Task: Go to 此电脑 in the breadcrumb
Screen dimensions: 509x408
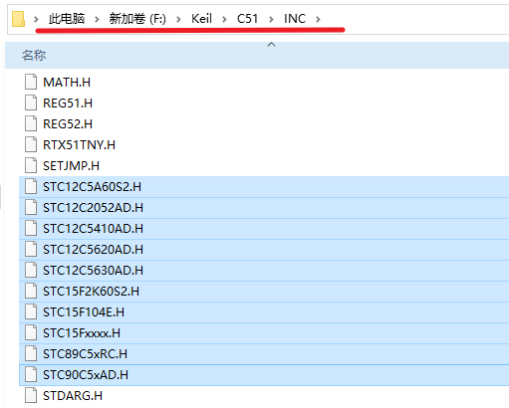Action: (x=67, y=19)
